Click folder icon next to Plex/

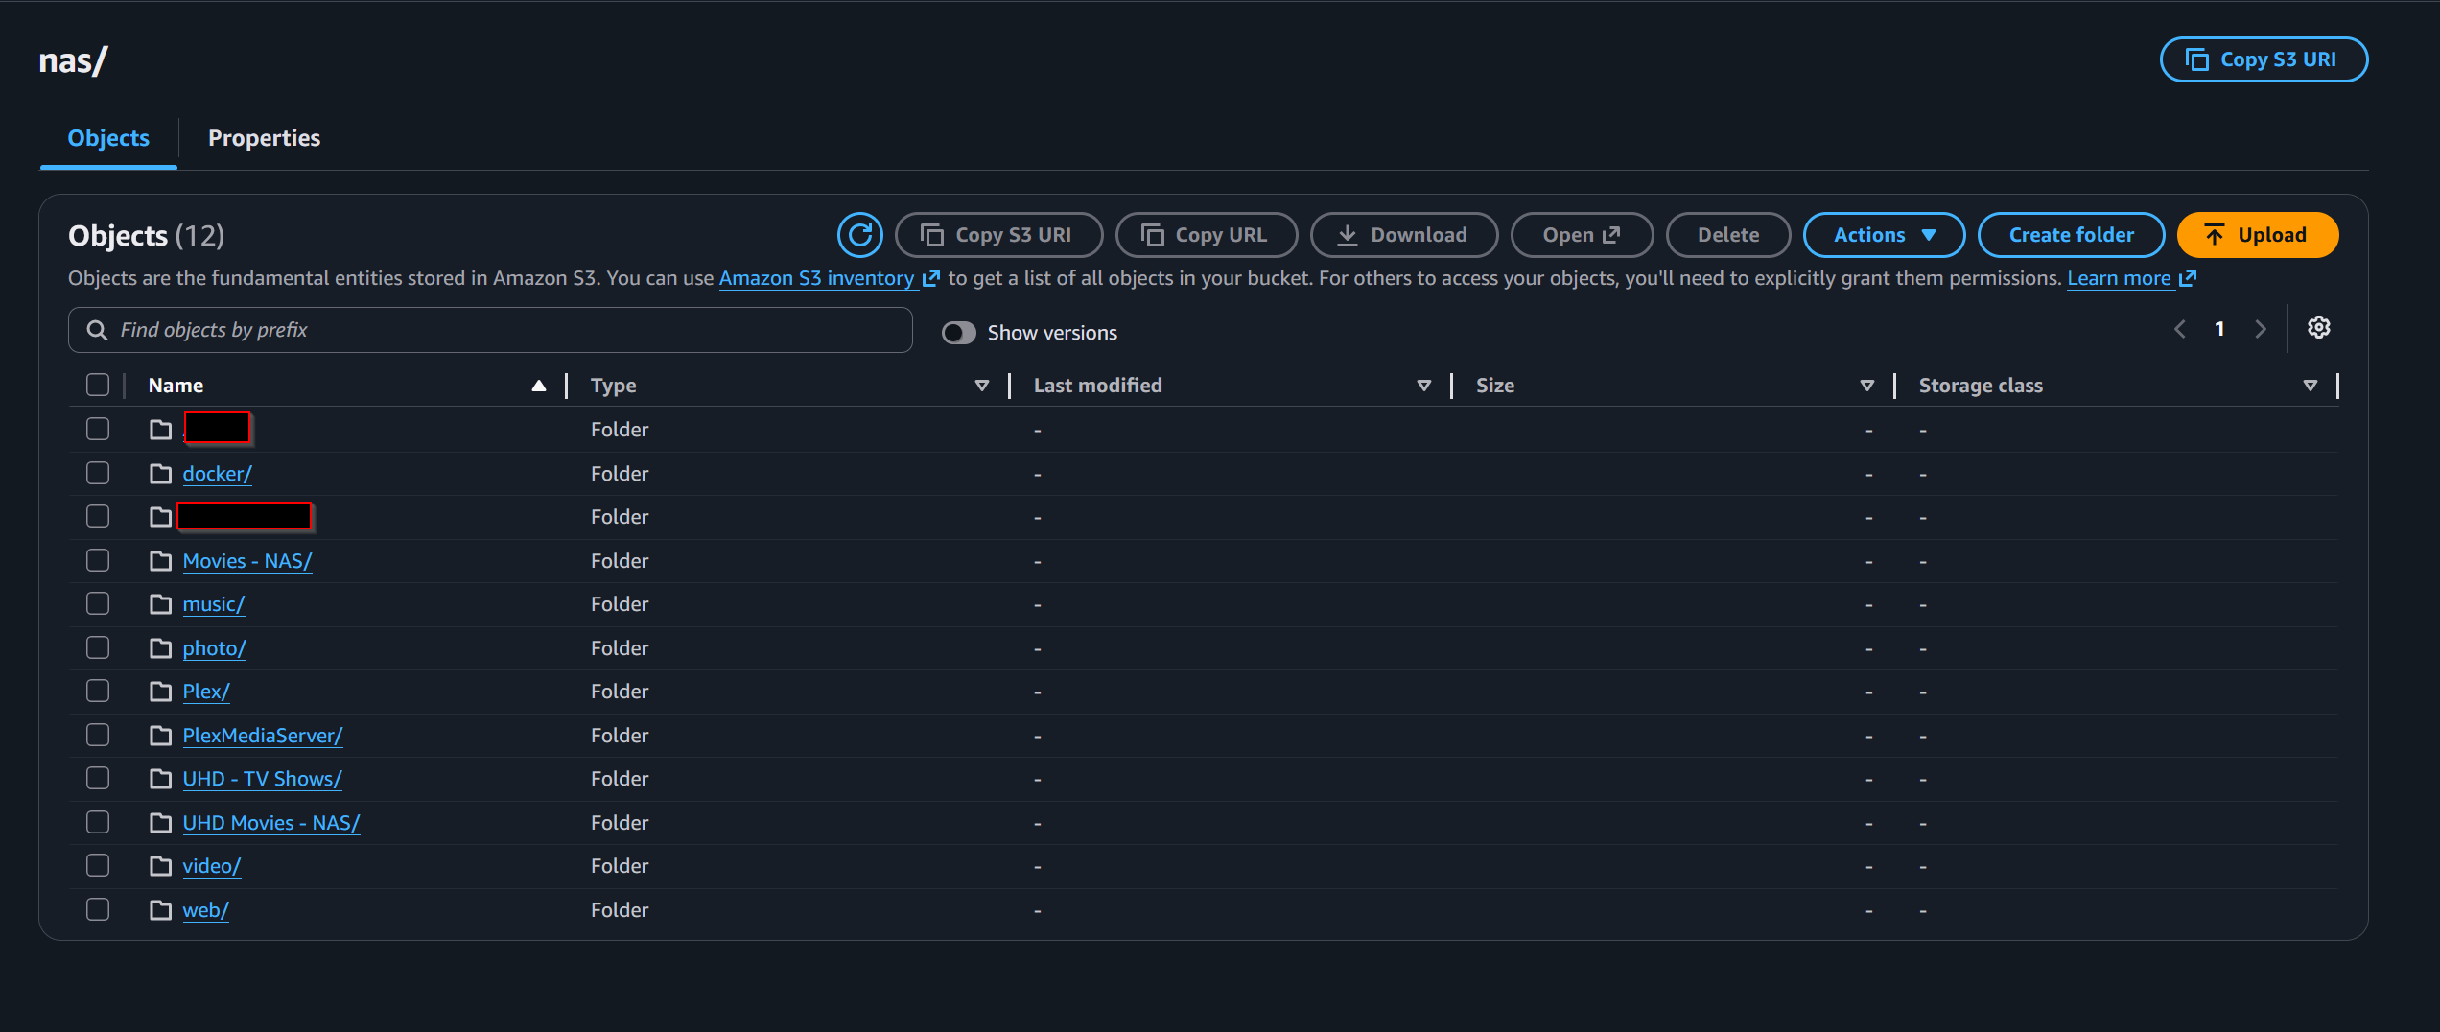click(160, 692)
